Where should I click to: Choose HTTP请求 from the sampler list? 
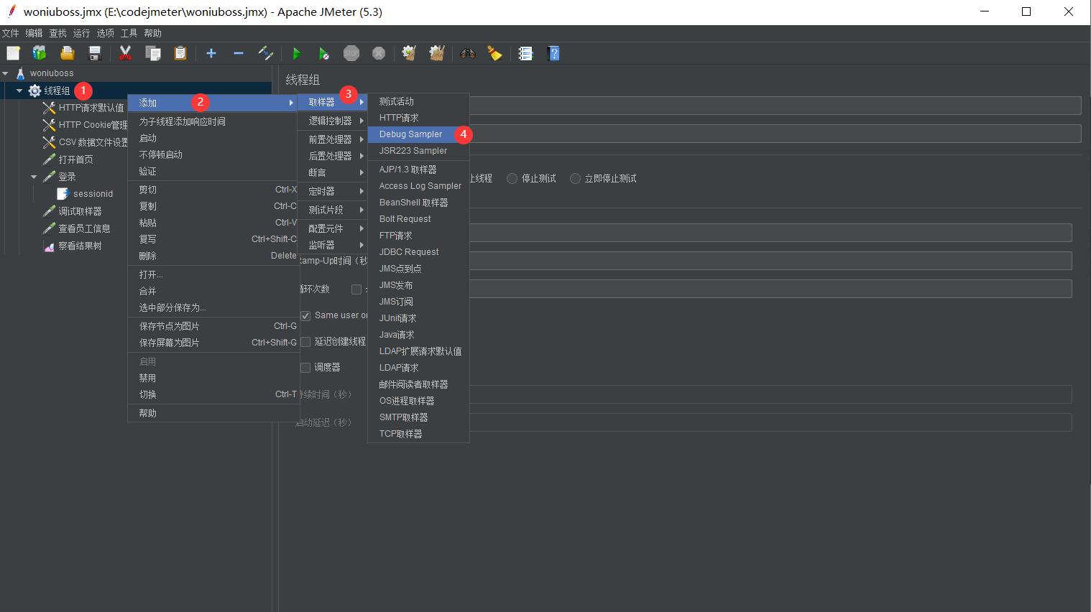point(418,118)
